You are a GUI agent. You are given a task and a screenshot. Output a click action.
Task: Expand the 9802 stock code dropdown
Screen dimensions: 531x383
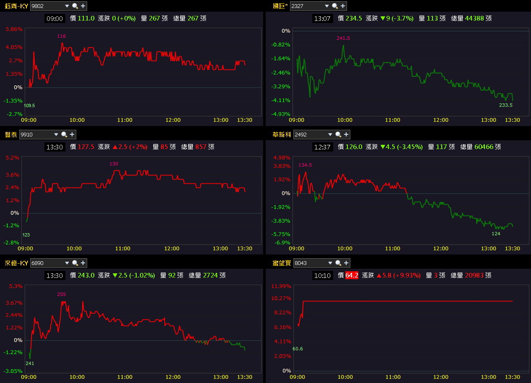[67, 6]
